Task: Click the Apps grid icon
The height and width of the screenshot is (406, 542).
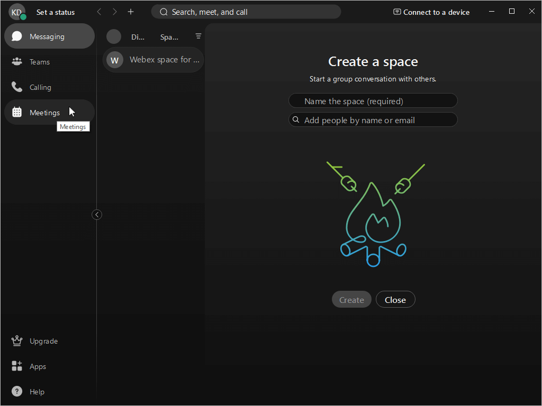Action: [x=17, y=366]
